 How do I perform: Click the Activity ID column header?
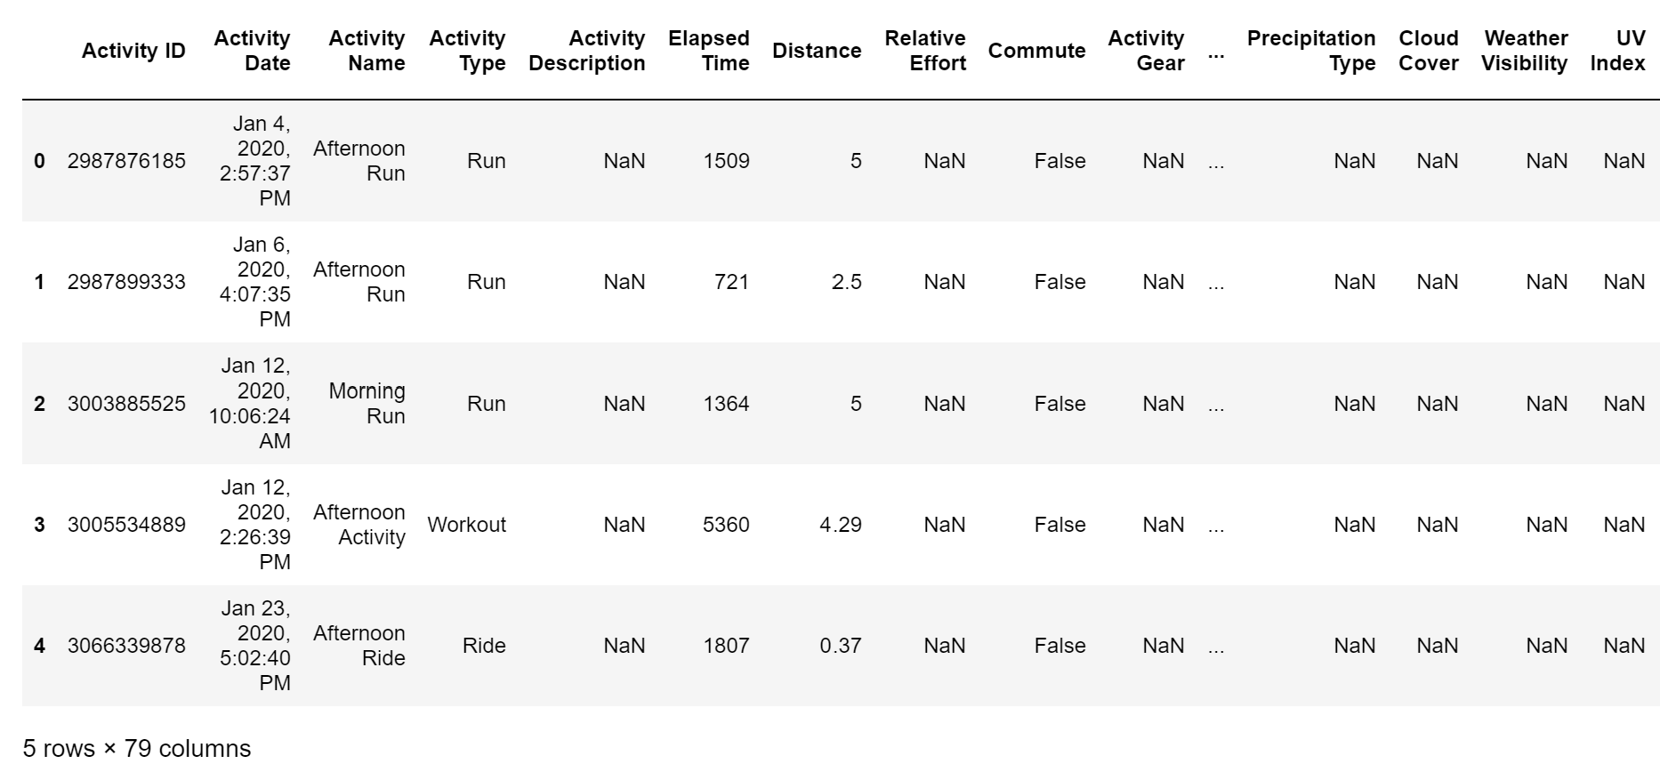tap(133, 51)
